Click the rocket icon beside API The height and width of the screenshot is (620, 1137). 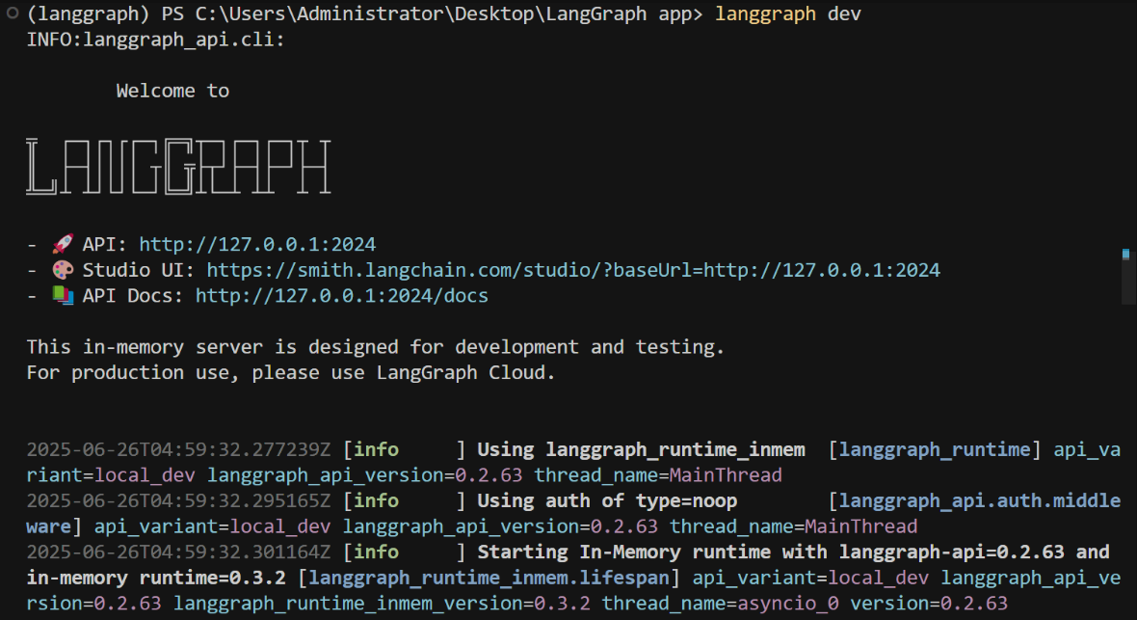point(63,244)
